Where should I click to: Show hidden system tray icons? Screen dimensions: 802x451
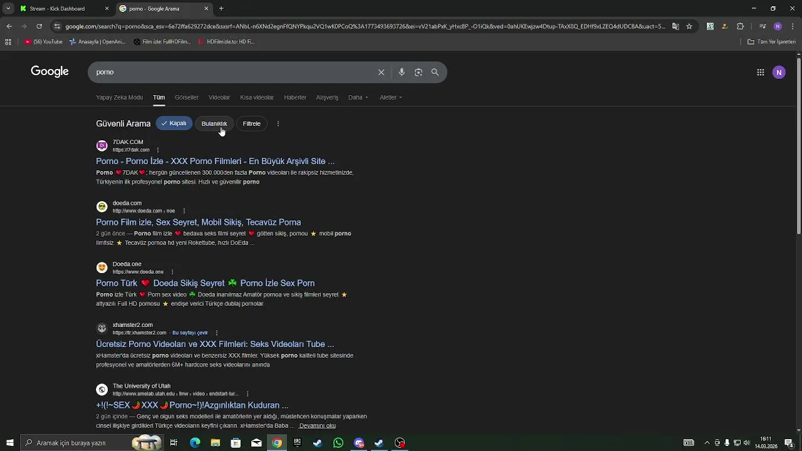click(x=707, y=443)
